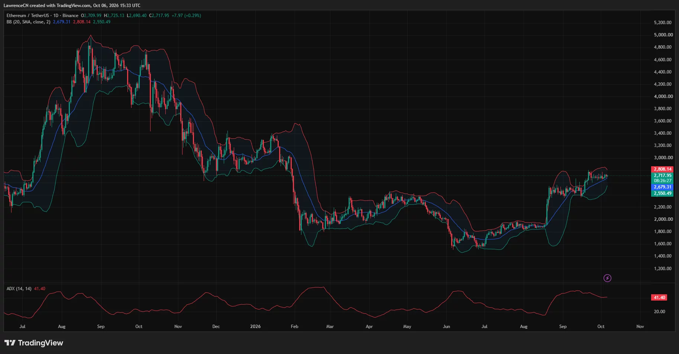Viewport: 679px width, 354px height.
Task: Click the open value O2,709.99 in legend
Action: pos(91,16)
